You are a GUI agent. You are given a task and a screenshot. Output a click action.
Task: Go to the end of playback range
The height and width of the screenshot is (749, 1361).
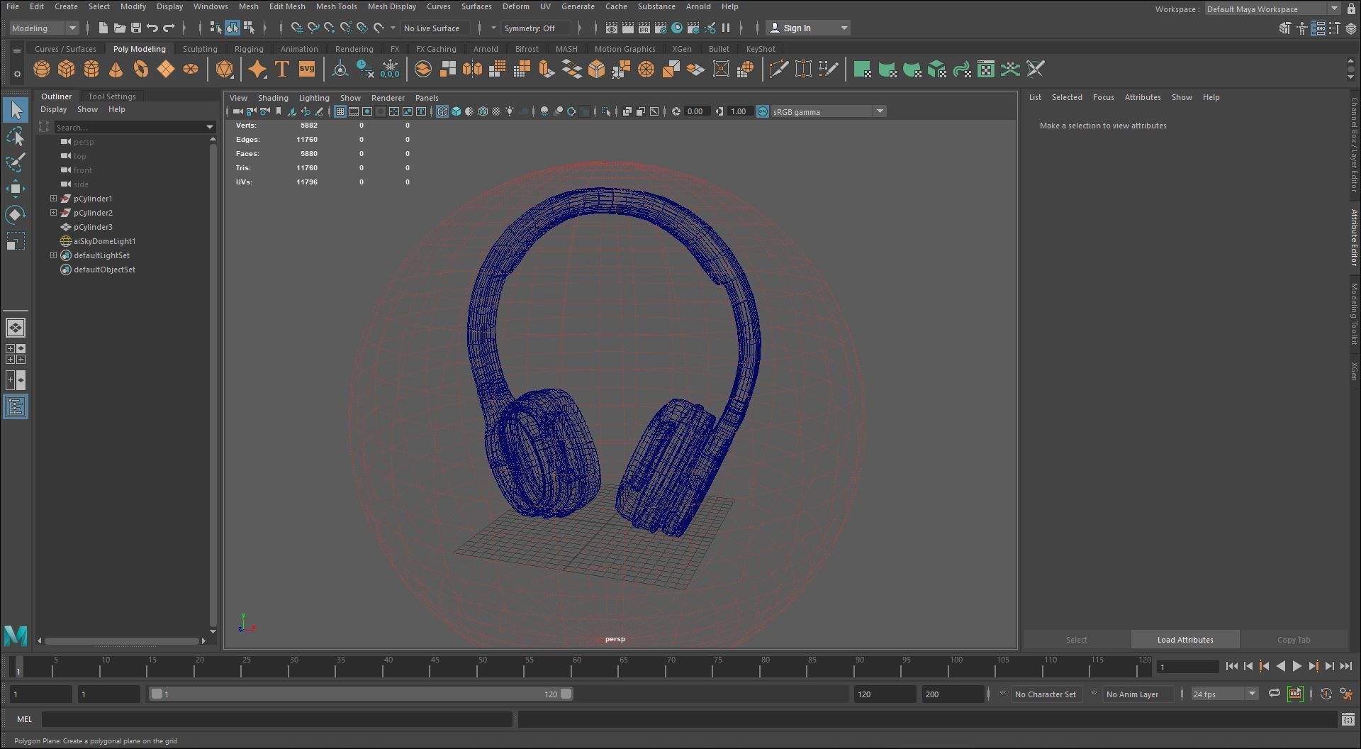(x=1346, y=666)
